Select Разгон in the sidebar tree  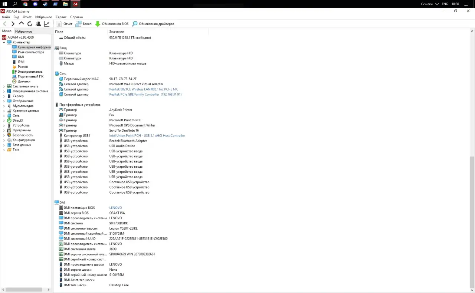[23, 67]
